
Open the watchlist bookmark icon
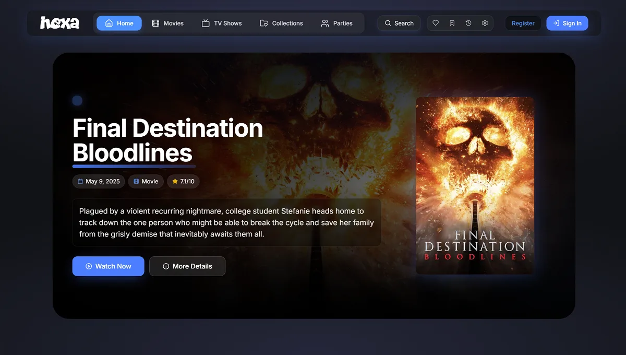(x=452, y=23)
